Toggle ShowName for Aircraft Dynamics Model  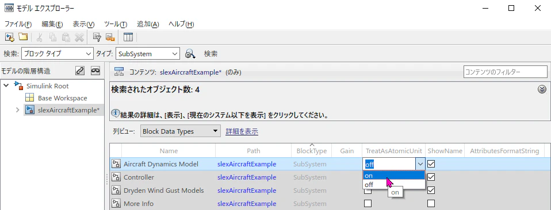point(431,164)
